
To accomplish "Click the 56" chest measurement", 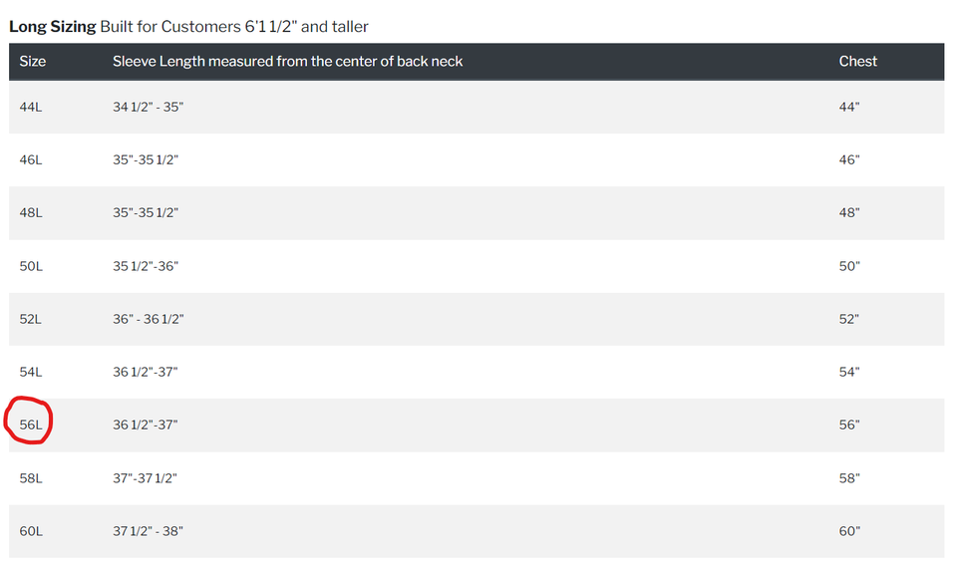I will pyautogui.click(x=849, y=425).
